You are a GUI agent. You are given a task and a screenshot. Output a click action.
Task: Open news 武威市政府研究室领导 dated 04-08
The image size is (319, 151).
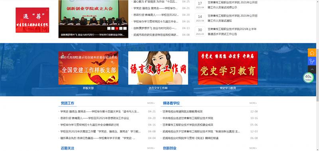156,35
